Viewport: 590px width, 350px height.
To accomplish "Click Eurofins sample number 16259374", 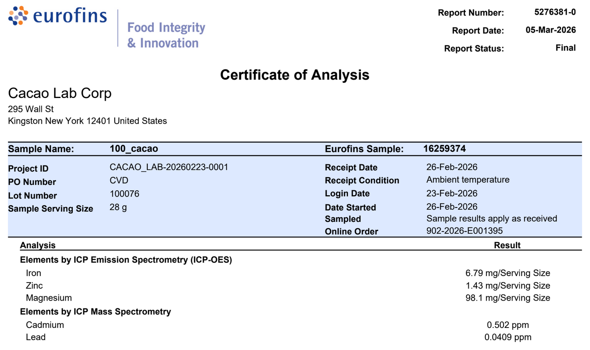I will (444, 149).
